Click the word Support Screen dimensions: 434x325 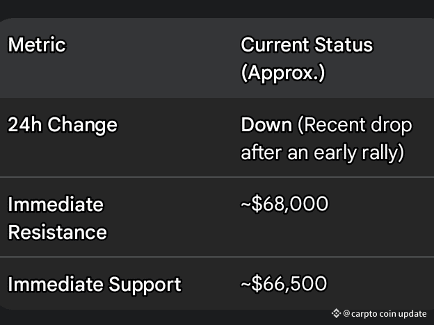pos(145,285)
